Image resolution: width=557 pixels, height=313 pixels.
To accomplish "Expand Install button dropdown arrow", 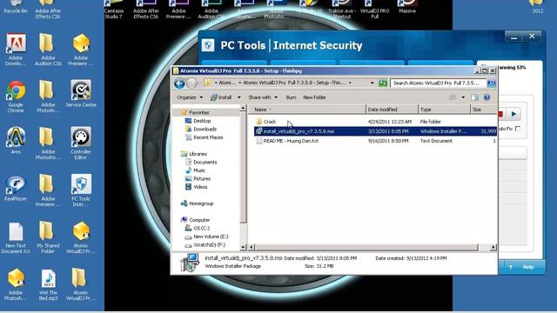I will coord(238,97).
